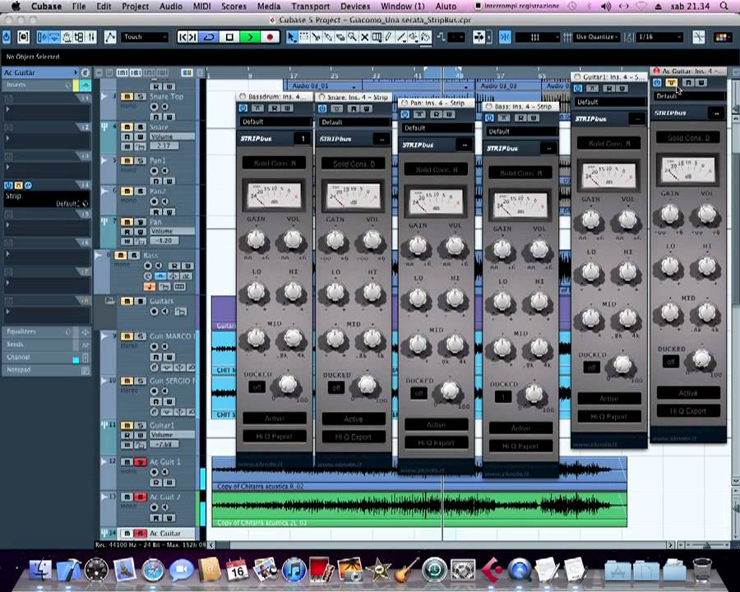740x592 pixels.
Task: Click the VOL knob in Ac Guitar Strip
Action: point(706,214)
